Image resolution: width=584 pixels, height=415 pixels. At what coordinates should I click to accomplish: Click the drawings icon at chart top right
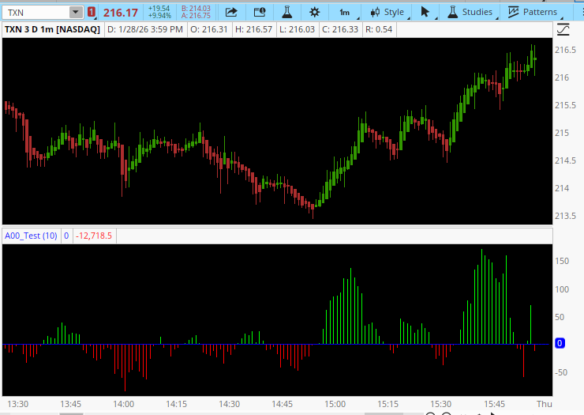pyautogui.click(x=563, y=29)
